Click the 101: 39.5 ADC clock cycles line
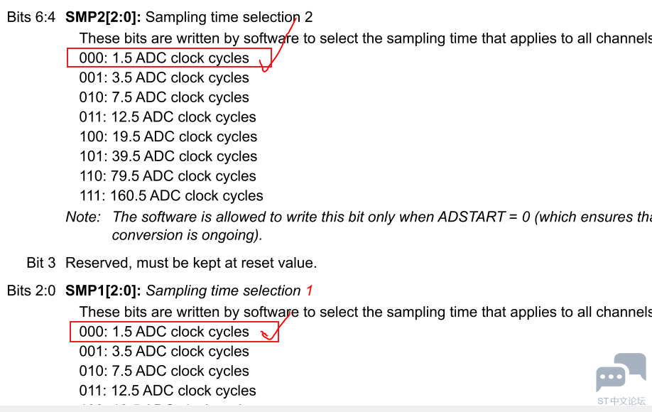Image resolution: width=652 pixels, height=412 pixels. (168, 156)
